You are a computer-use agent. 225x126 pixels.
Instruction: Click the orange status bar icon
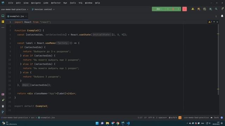coord(180,118)
